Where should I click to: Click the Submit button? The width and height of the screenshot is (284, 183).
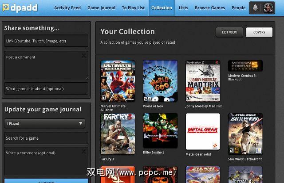pos(46,181)
